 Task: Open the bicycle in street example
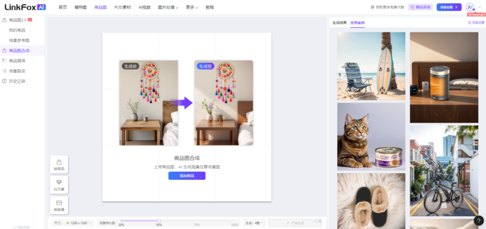(444, 171)
